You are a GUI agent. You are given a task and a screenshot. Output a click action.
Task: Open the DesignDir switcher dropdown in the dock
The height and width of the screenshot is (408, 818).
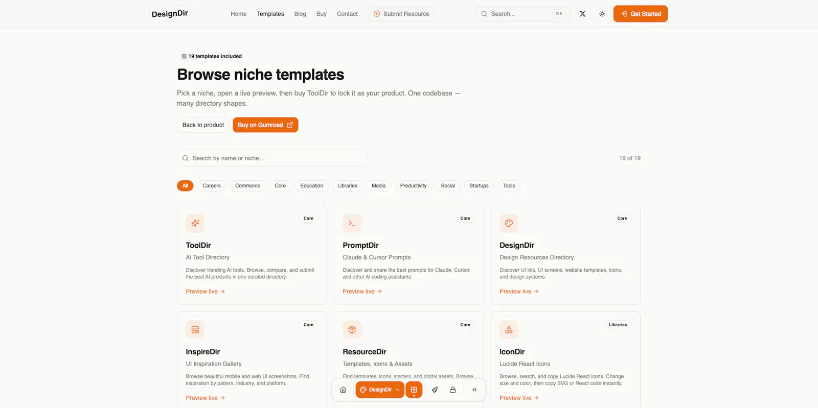point(380,390)
